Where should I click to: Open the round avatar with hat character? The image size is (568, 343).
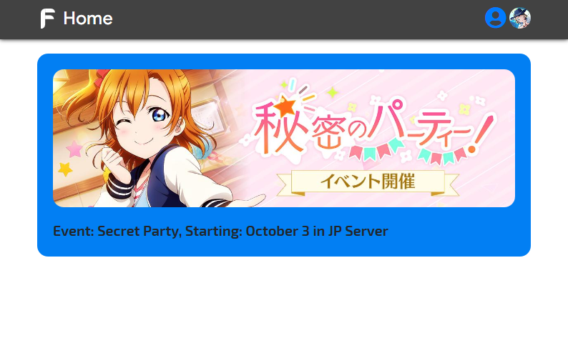click(x=520, y=18)
